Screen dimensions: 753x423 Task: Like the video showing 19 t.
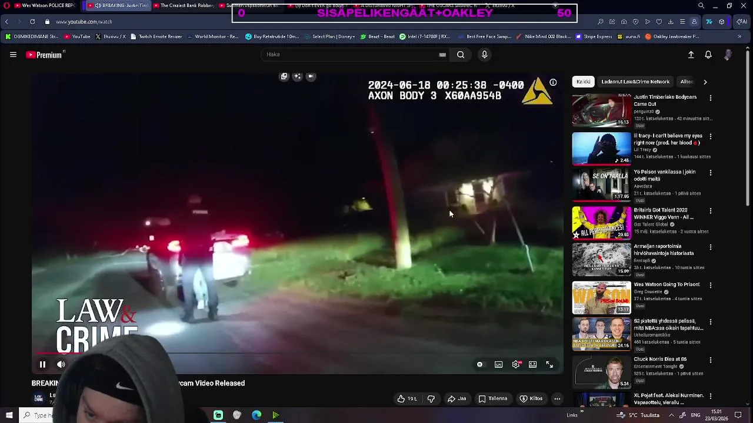[x=407, y=398]
